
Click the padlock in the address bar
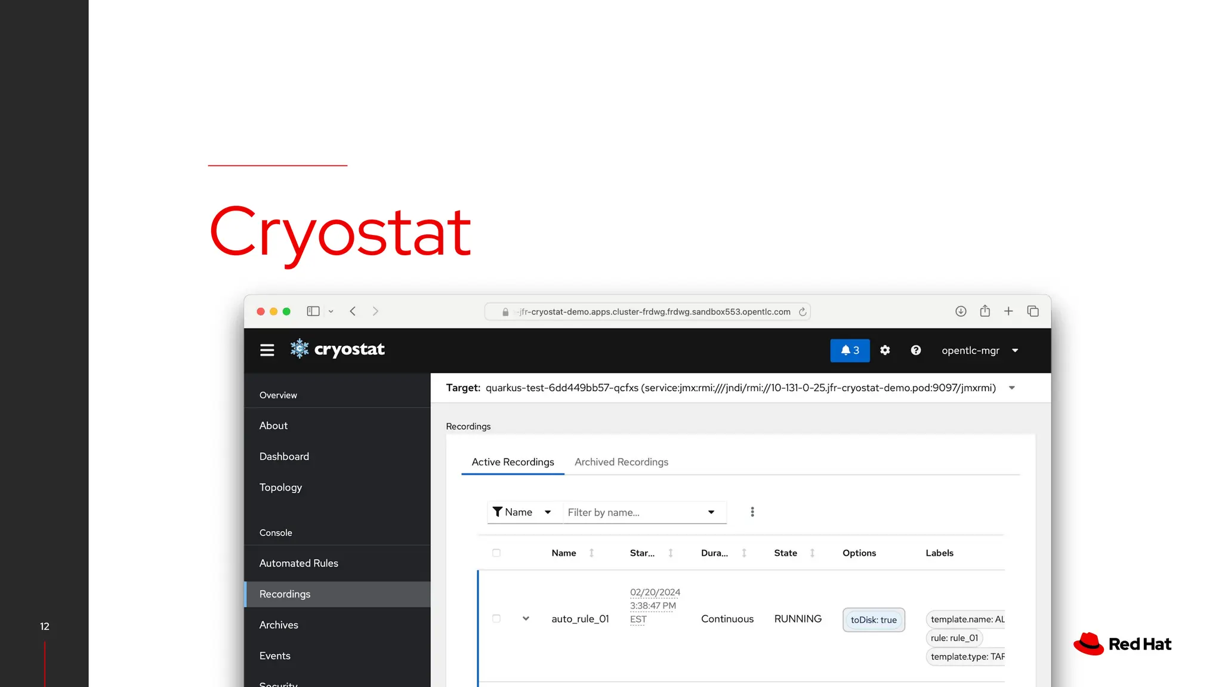pyautogui.click(x=505, y=312)
